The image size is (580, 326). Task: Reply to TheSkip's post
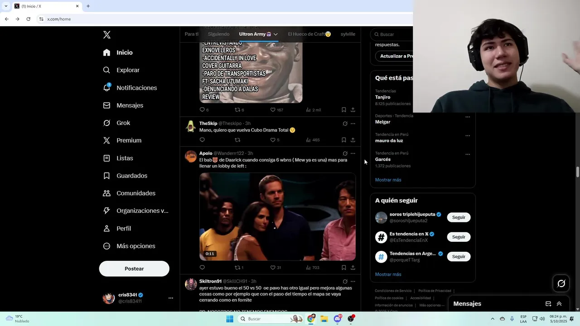point(202,140)
